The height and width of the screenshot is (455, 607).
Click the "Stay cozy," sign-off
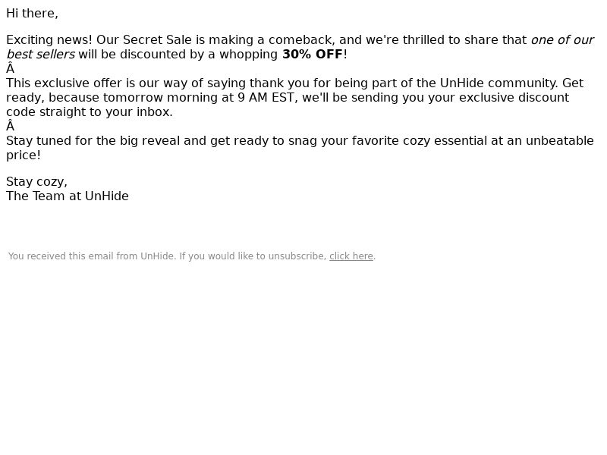click(36, 182)
